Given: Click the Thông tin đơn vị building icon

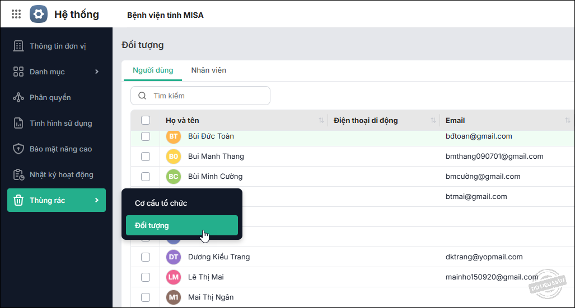Looking at the screenshot, I should (18, 46).
